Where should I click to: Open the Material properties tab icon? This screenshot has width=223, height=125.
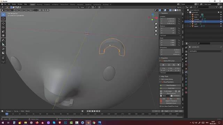click(x=186, y=88)
